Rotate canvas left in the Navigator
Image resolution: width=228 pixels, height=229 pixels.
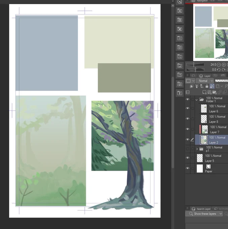tap(219, 70)
